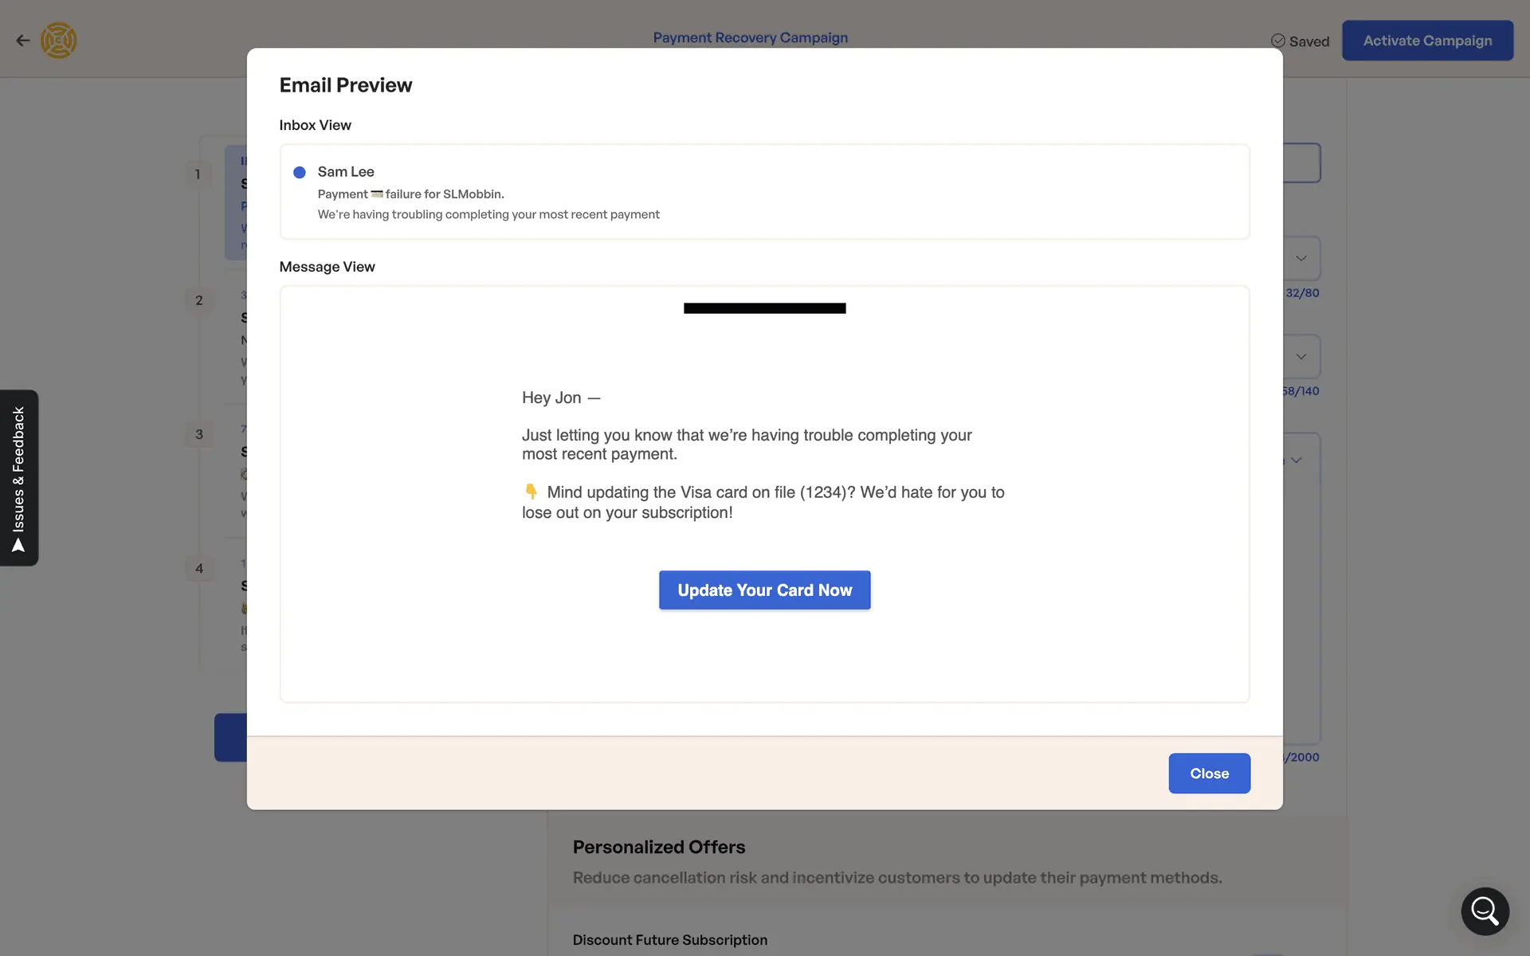Click the black logo bar in message preview

[764, 308]
